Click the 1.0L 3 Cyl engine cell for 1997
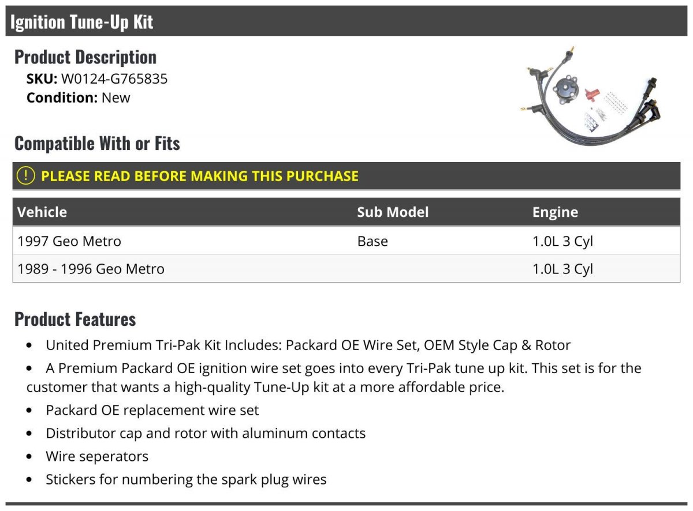This screenshot has height=511, width=693. (562, 241)
